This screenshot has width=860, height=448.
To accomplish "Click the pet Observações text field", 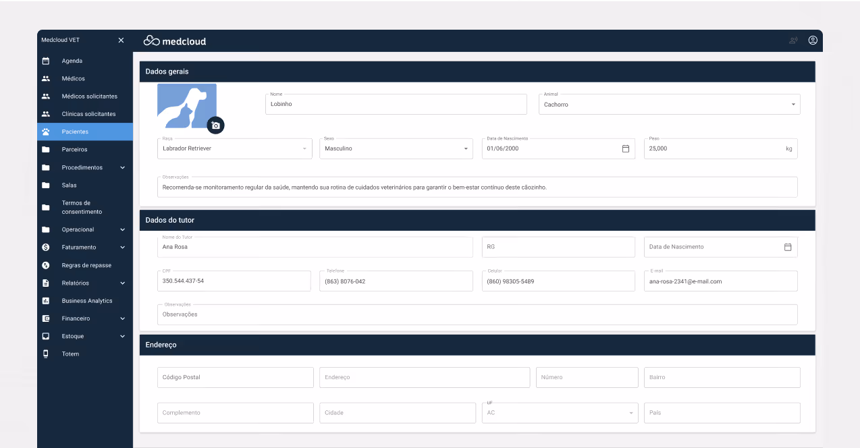I will click(x=477, y=187).
